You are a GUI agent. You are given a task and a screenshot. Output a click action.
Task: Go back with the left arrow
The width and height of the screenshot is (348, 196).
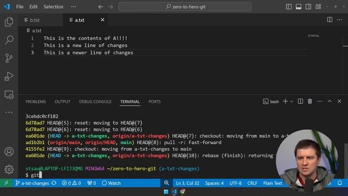[101, 7]
